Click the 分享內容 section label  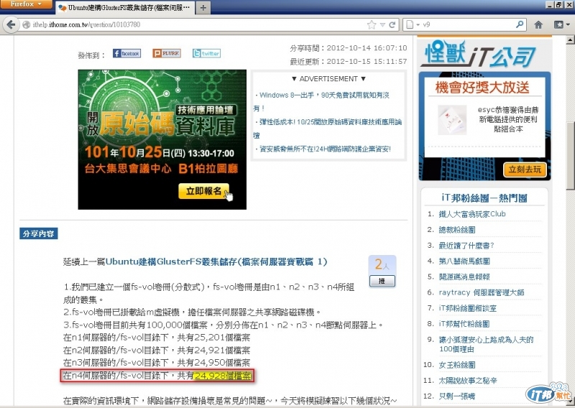click(x=39, y=233)
